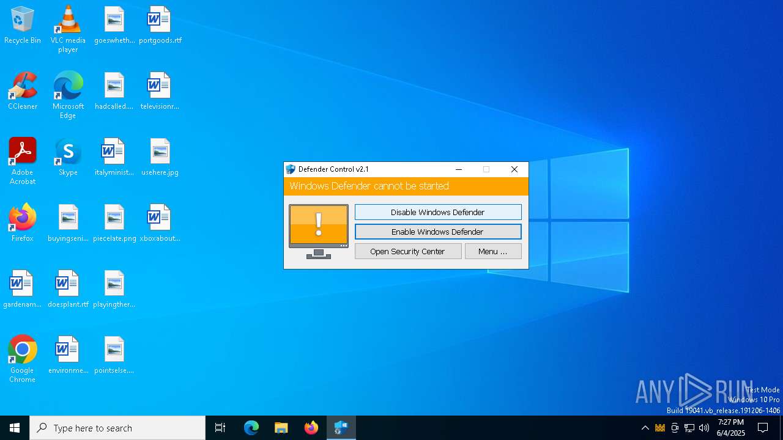783x440 pixels.
Task: Close the Defender Control window
Action: (514, 169)
